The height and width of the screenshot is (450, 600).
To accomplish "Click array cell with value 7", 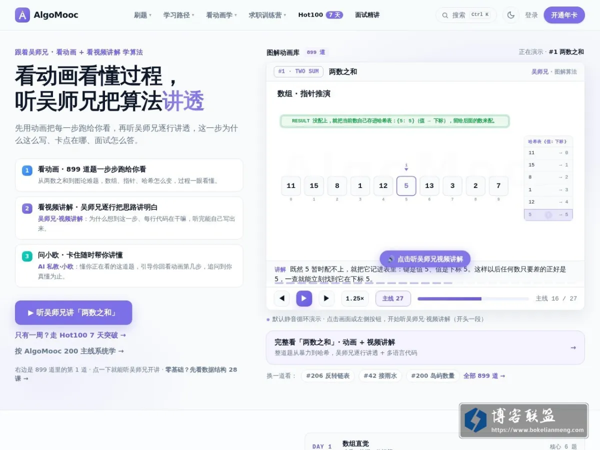I will pos(498,186).
